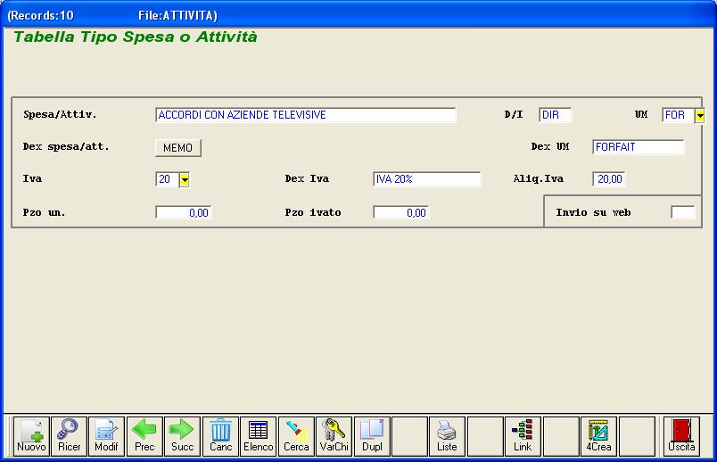This screenshot has width=717, height=462.
Task: Click the Tabella Tipo Spesa o Attività heading
Action: pyautogui.click(x=136, y=37)
